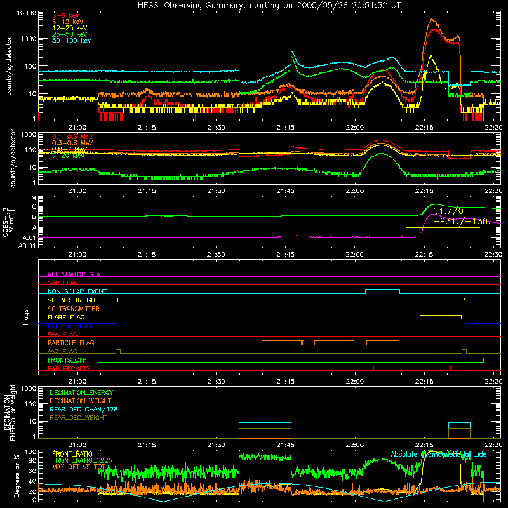Viewport: 508px width, 508px height.
Task: Click the yellow flare duration bar in GOES panel
Action: [x=443, y=227]
